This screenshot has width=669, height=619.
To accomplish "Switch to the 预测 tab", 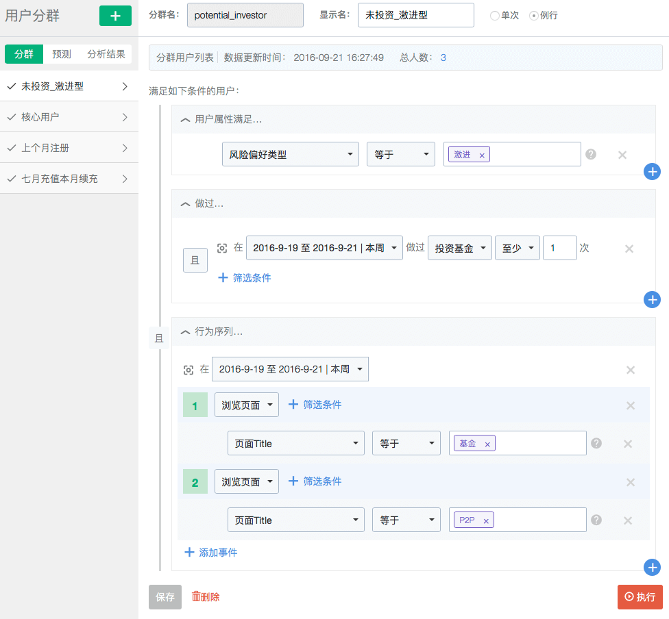I will click(62, 54).
